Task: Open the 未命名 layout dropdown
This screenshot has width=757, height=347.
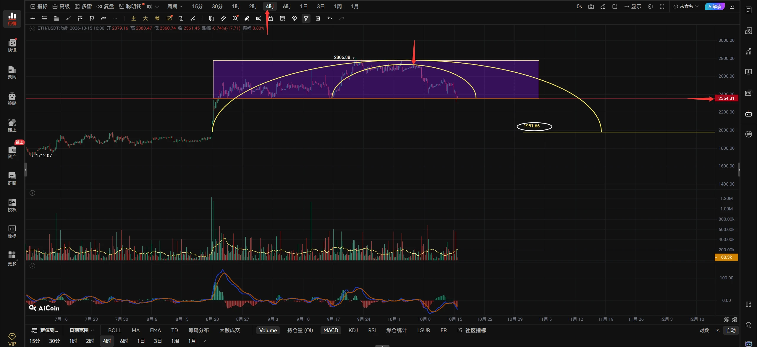Action: pos(685,7)
